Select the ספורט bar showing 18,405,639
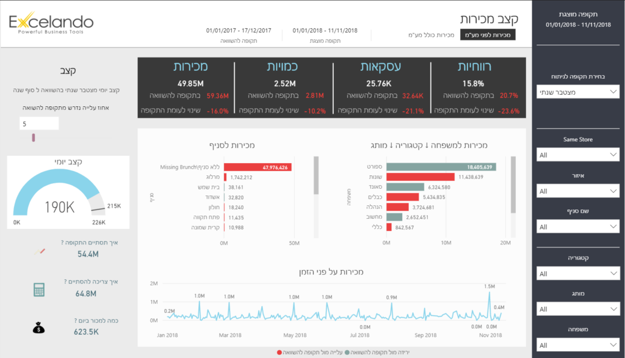This screenshot has width=625, height=358. tap(441, 167)
